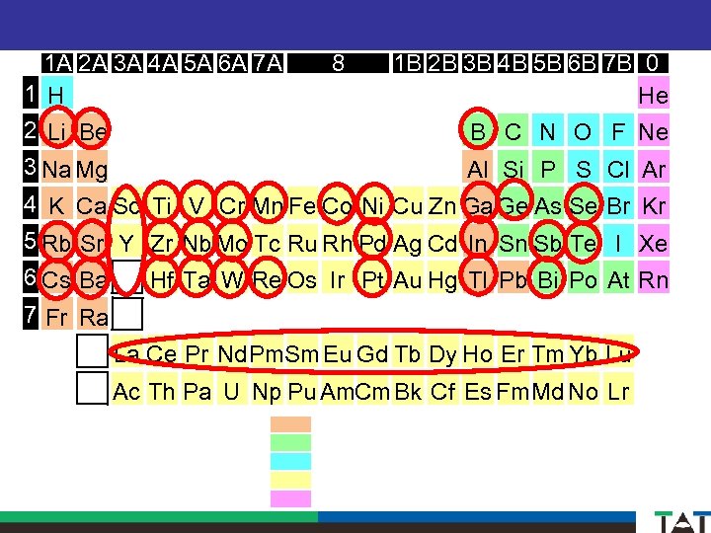711x533 pixels.
Task: Select the 4B group header
Action: 513,63
